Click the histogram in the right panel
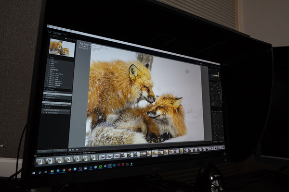This screenshot has width=289, height=192. [x=214, y=74]
